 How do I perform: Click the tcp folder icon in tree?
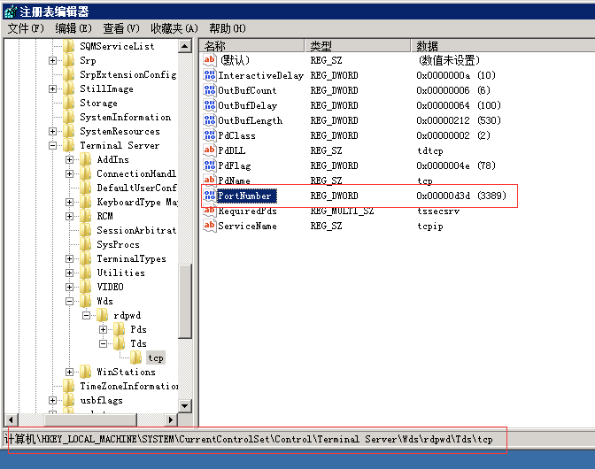click(x=136, y=358)
